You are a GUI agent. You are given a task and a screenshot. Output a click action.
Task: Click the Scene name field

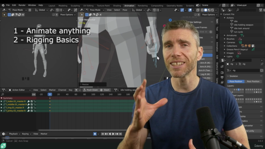point(210,5)
